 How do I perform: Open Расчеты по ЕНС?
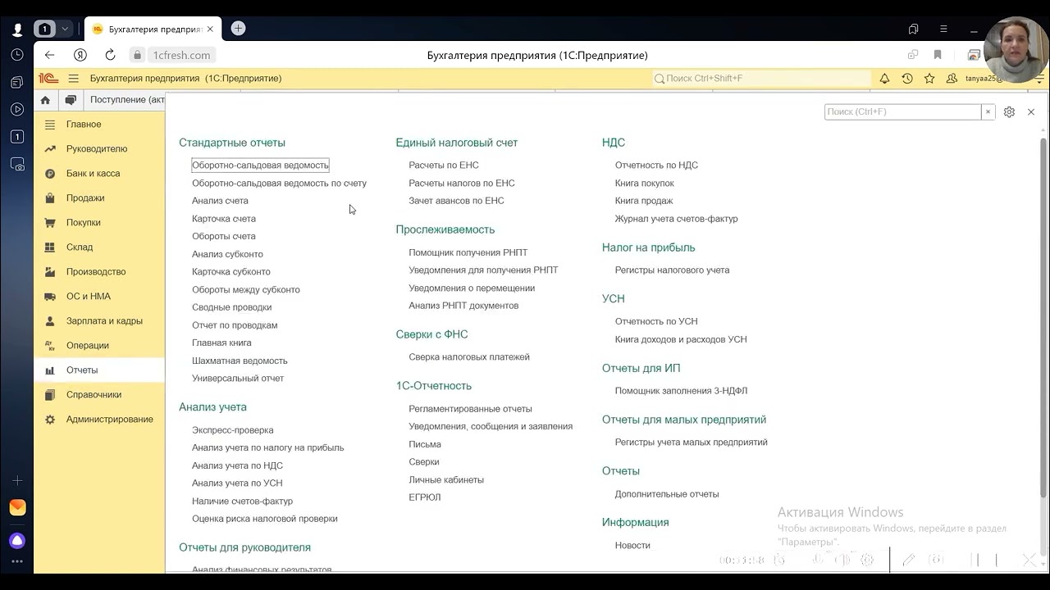coord(444,166)
